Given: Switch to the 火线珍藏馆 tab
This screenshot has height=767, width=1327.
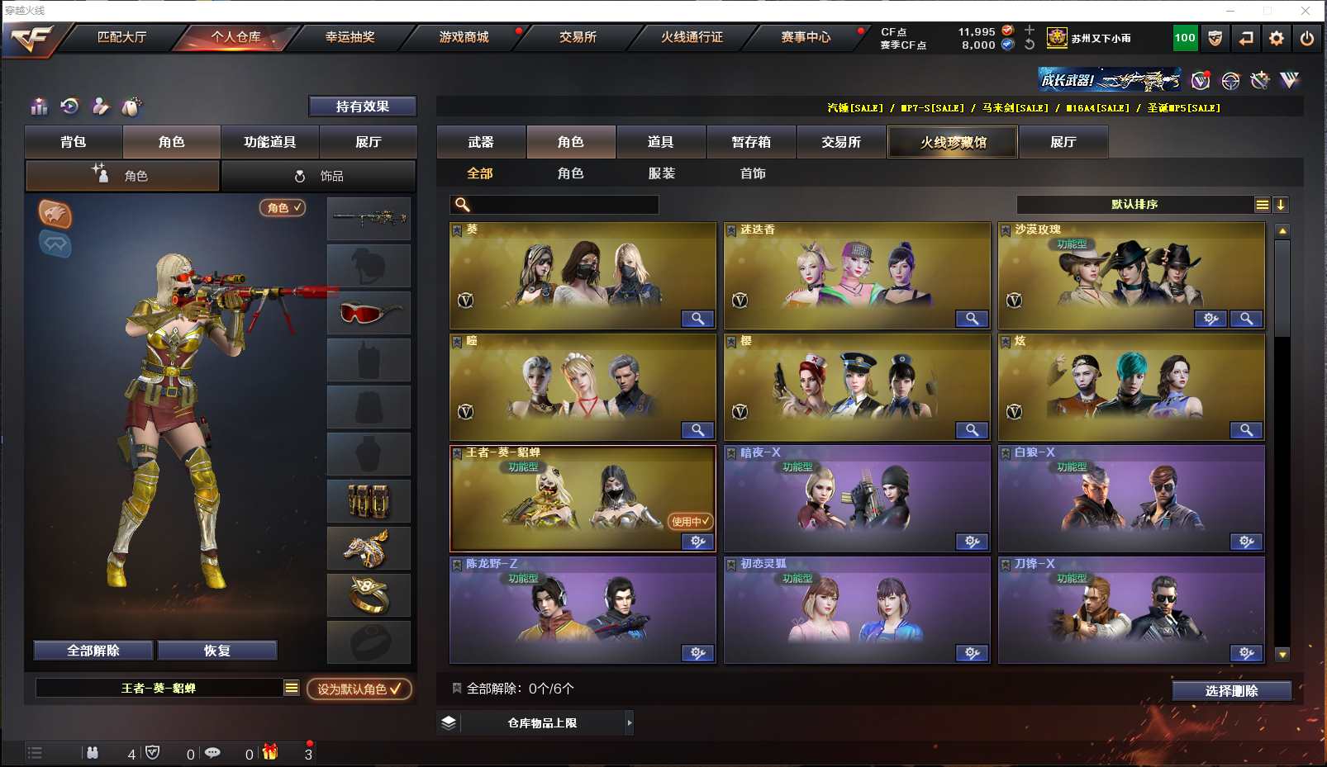Looking at the screenshot, I should [953, 142].
